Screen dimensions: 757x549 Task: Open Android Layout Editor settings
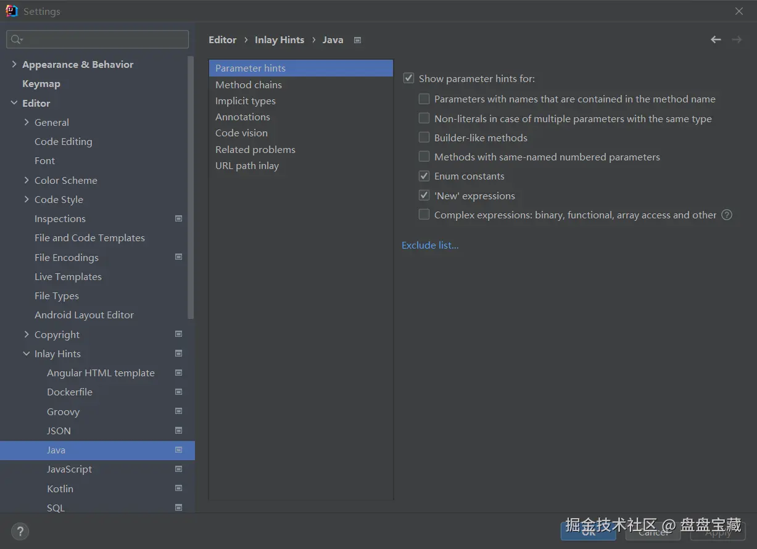click(84, 315)
